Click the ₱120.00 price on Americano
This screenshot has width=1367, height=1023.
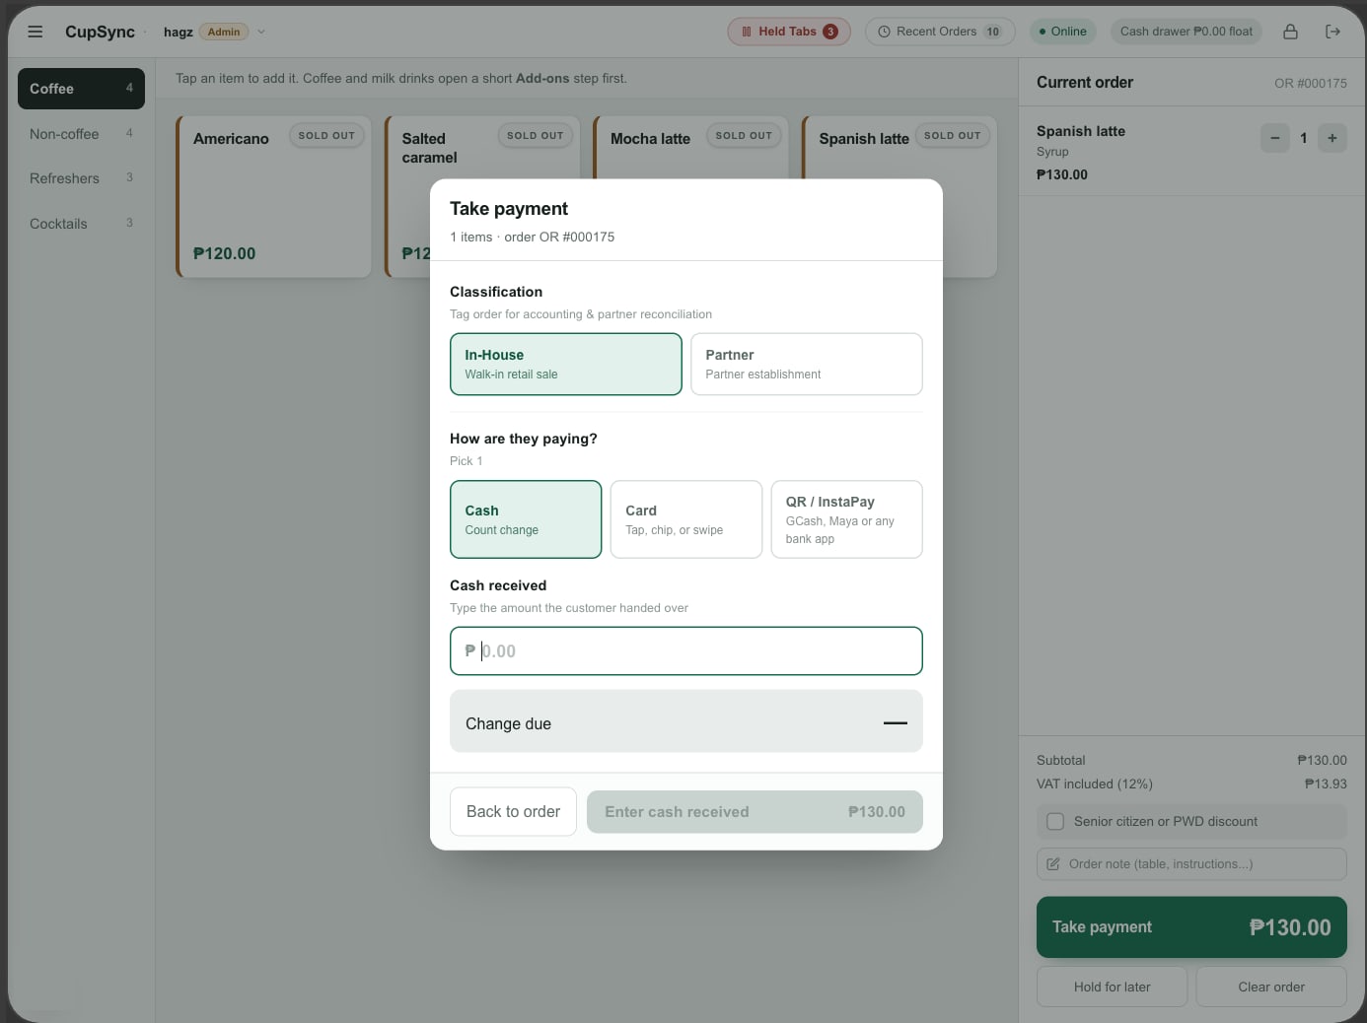click(225, 253)
